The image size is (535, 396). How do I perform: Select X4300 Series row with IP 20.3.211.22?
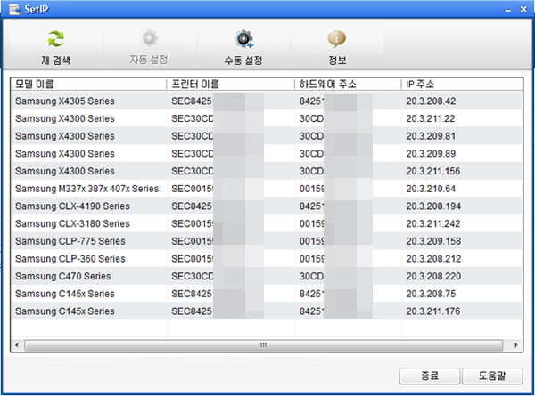[x=267, y=118]
